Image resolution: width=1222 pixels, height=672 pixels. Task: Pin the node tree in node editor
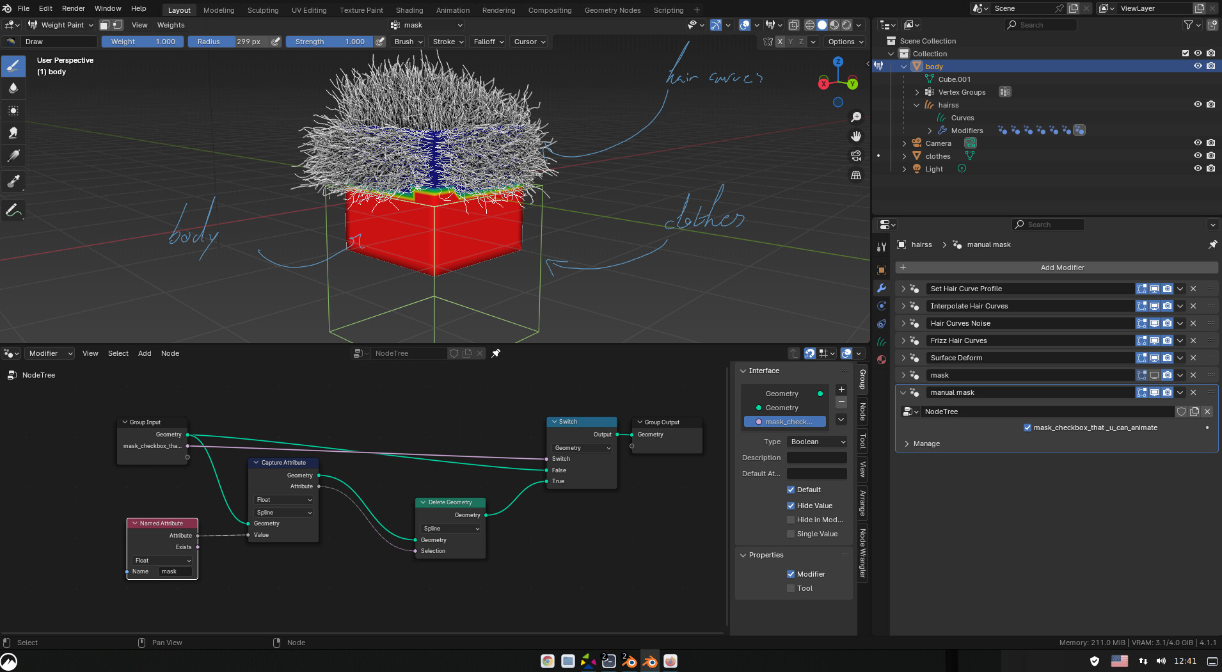point(496,353)
